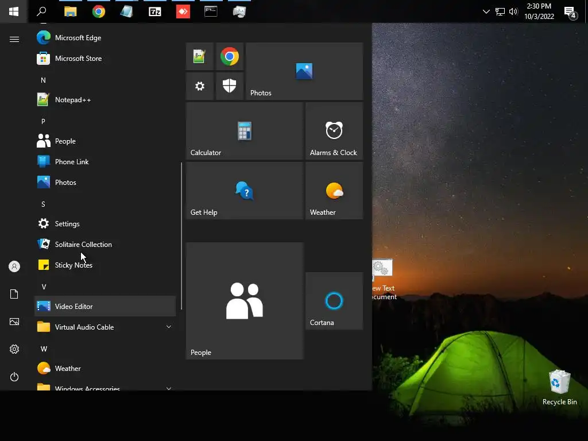Open the clock showing 2:30 PM
Viewport: 588px width, 441px height.
pos(539,11)
